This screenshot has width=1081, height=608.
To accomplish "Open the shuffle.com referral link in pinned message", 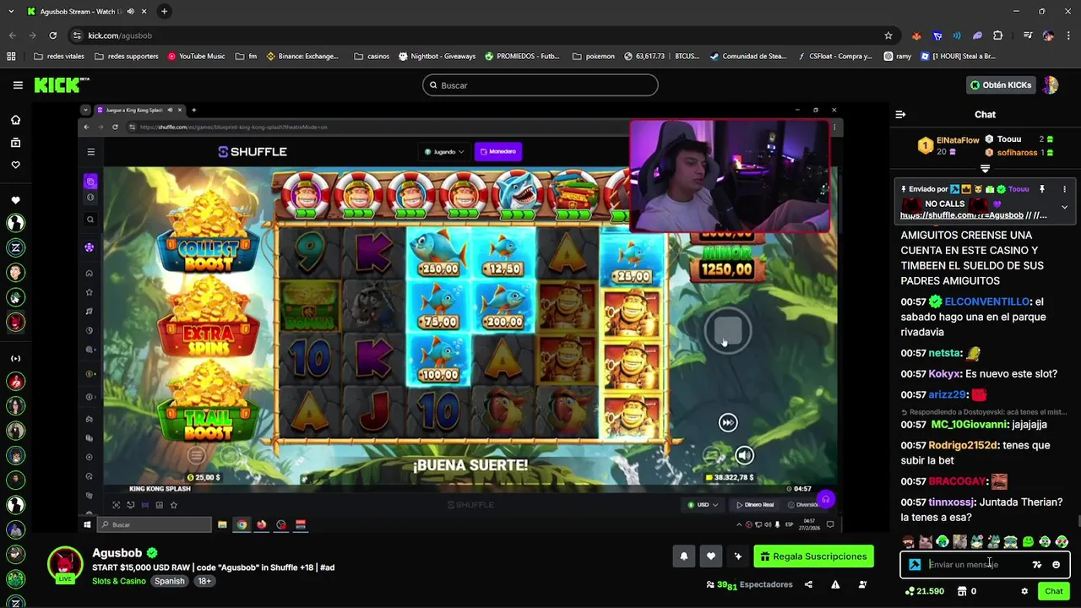I will click(962, 215).
